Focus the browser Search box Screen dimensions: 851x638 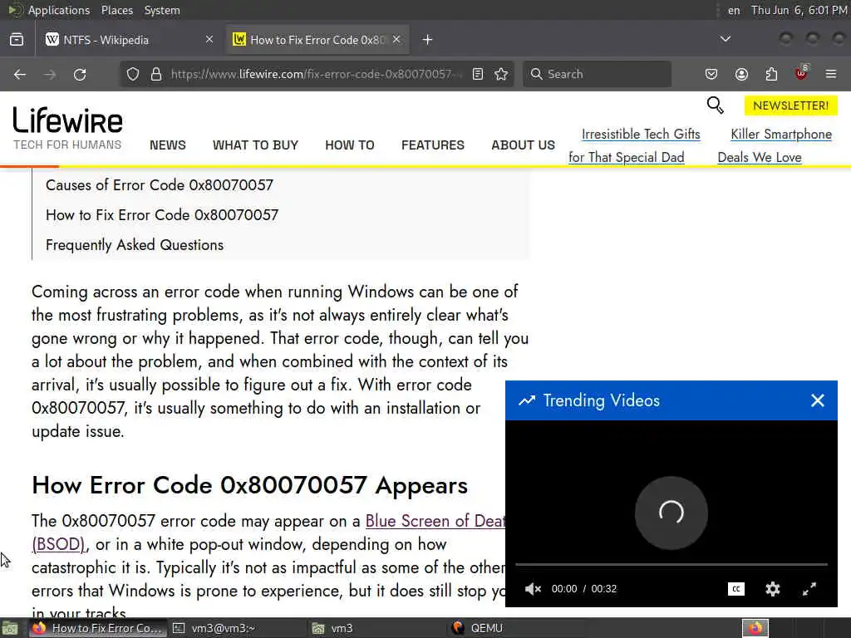[597, 74]
